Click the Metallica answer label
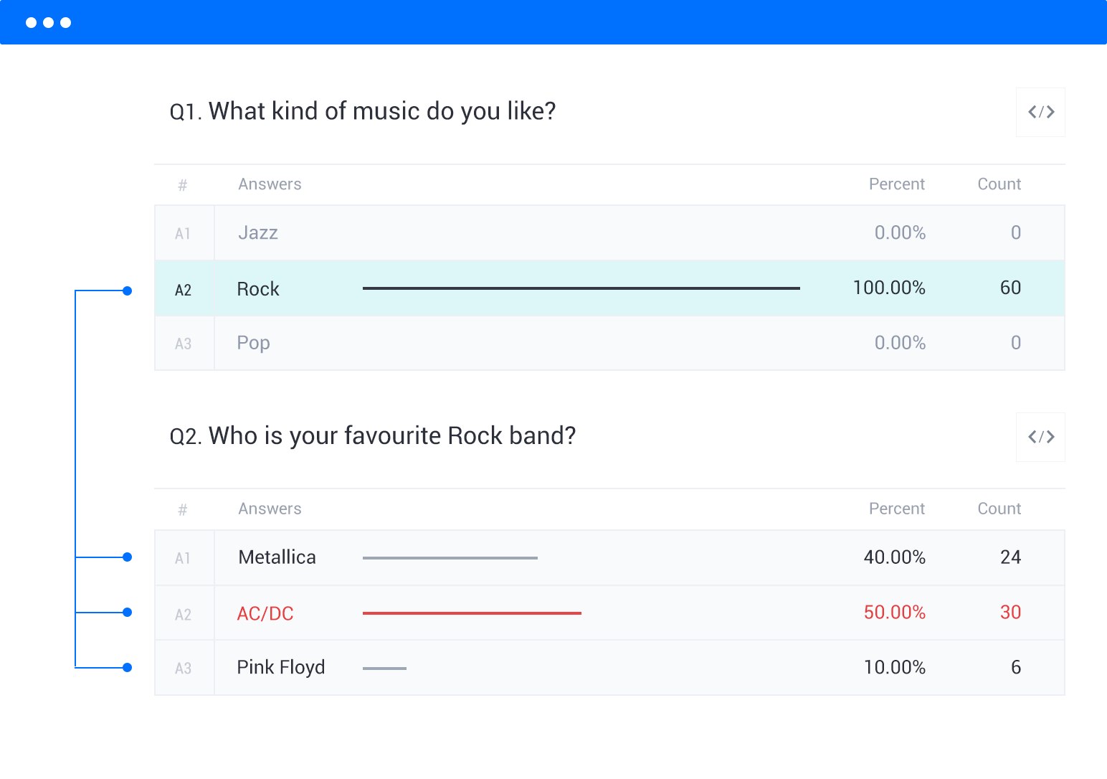 (x=277, y=557)
